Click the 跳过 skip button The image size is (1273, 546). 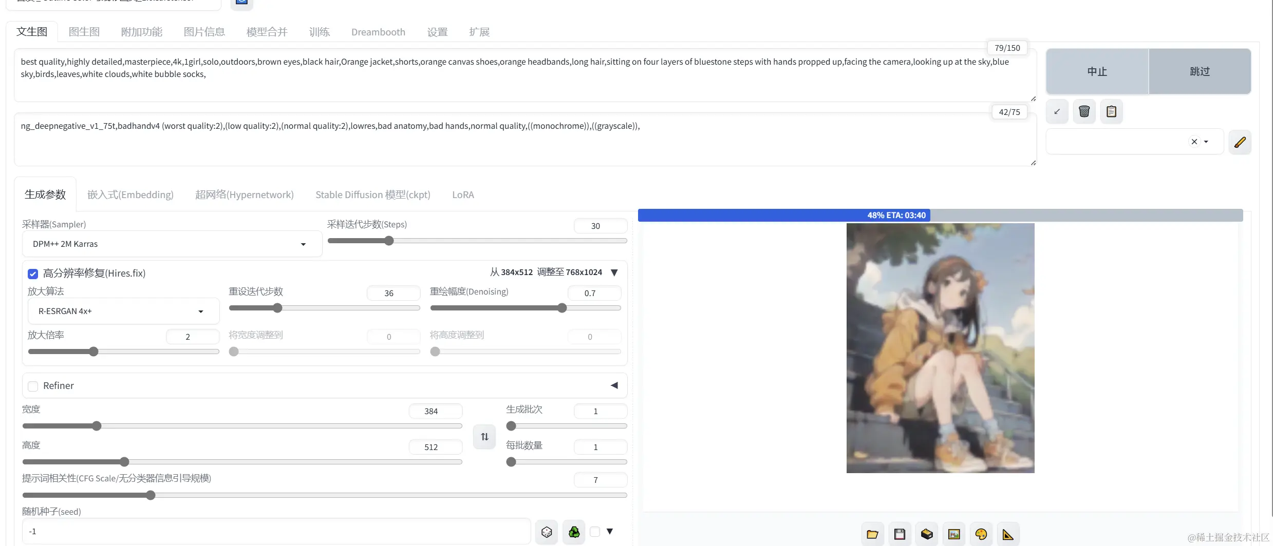tap(1200, 71)
